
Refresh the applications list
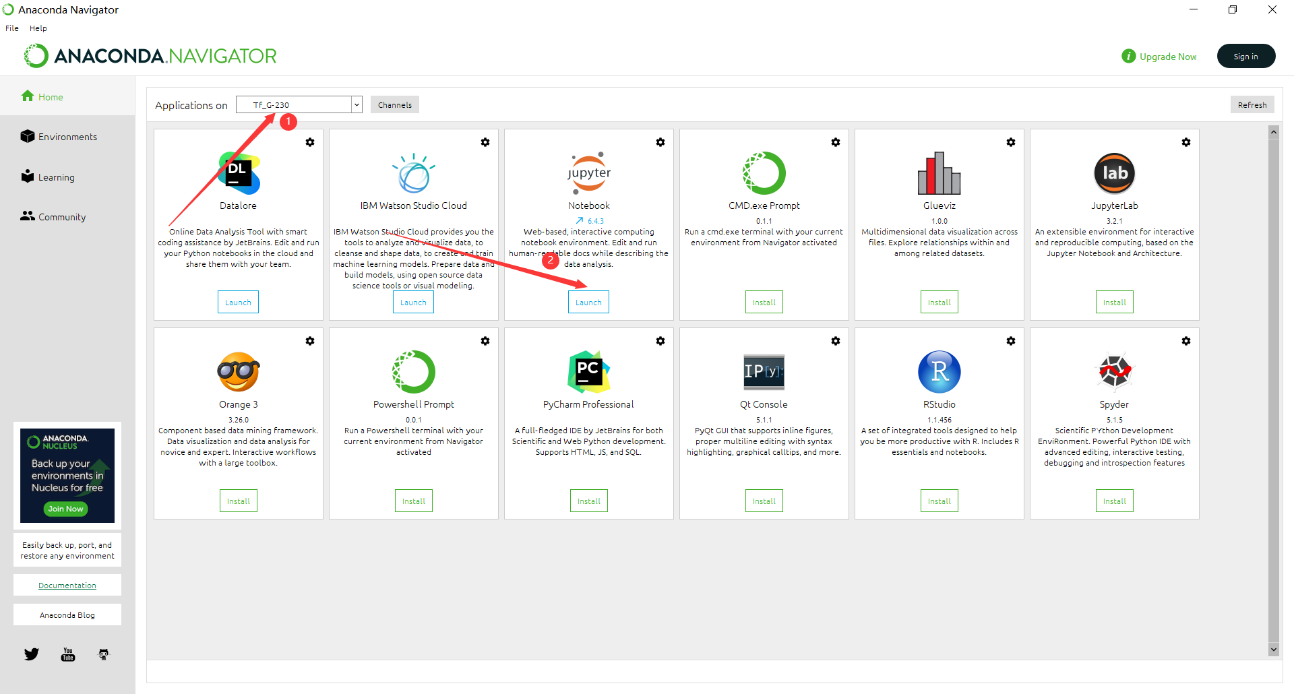click(x=1252, y=104)
